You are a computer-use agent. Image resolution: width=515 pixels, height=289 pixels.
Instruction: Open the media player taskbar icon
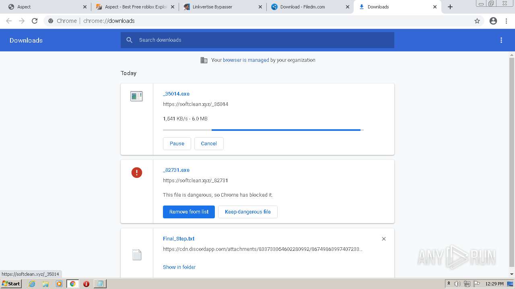(59, 284)
